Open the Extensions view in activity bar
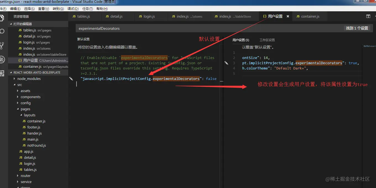The width and height of the screenshot is (376, 188). coord(2,73)
